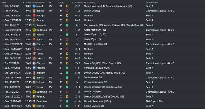The width and height of the screenshot is (205, 109).
Task: Toggle row marker beside Dom, 19/12/2021
Action: [3, 106]
